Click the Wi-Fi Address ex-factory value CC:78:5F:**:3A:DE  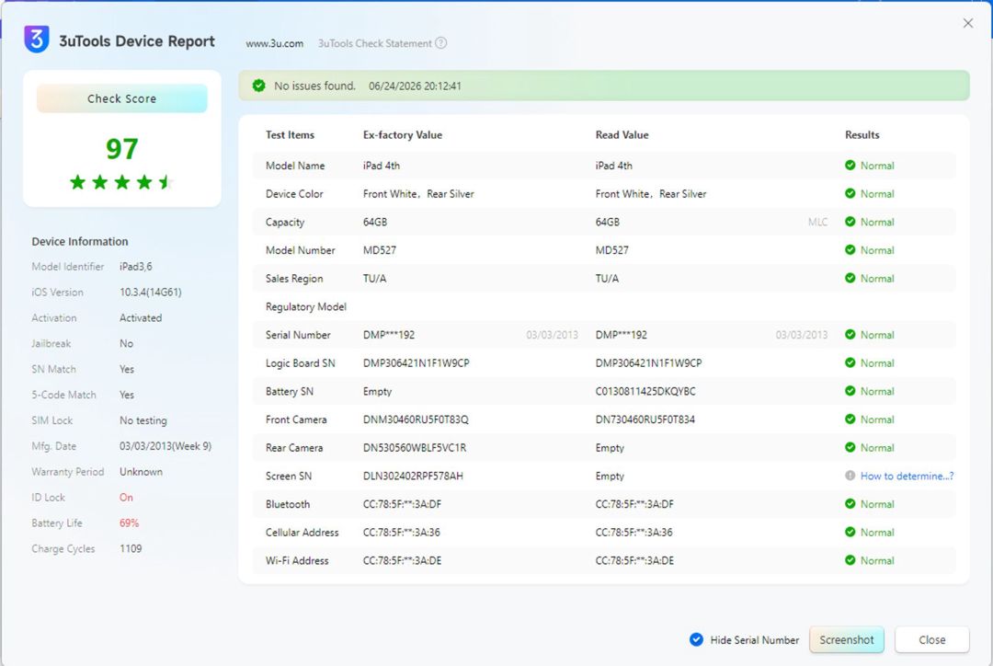pyautogui.click(x=402, y=561)
